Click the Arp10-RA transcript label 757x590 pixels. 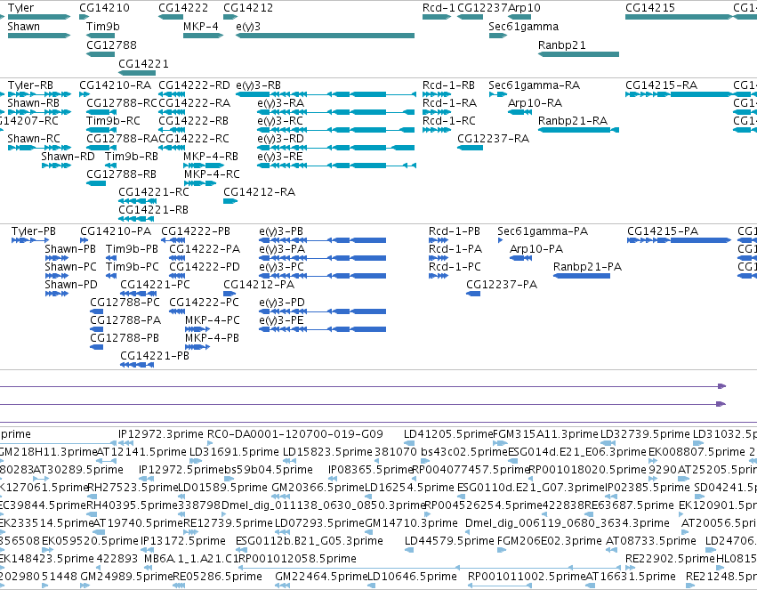pyautogui.click(x=535, y=103)
